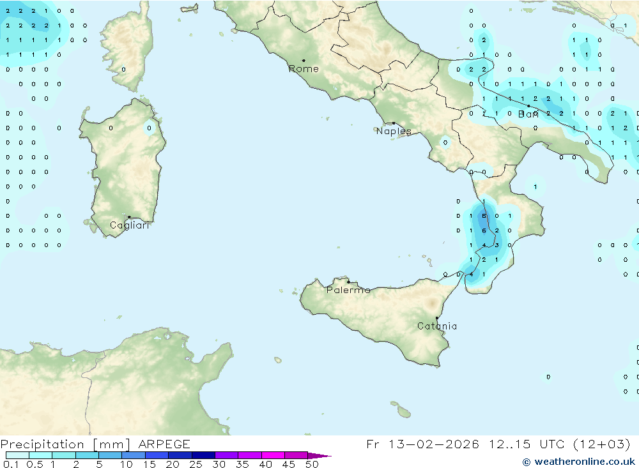The image size is (639, 468).
Task: Click the Bari city label
Action: click(528, 114)
